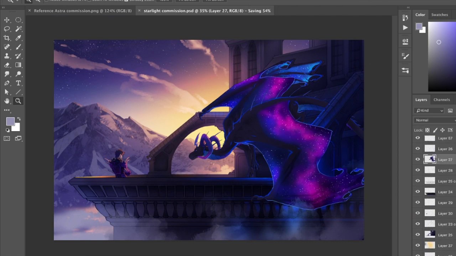Viewport: 456px width, 256px height.
Task: Select the Move tool
Action: 7,20
